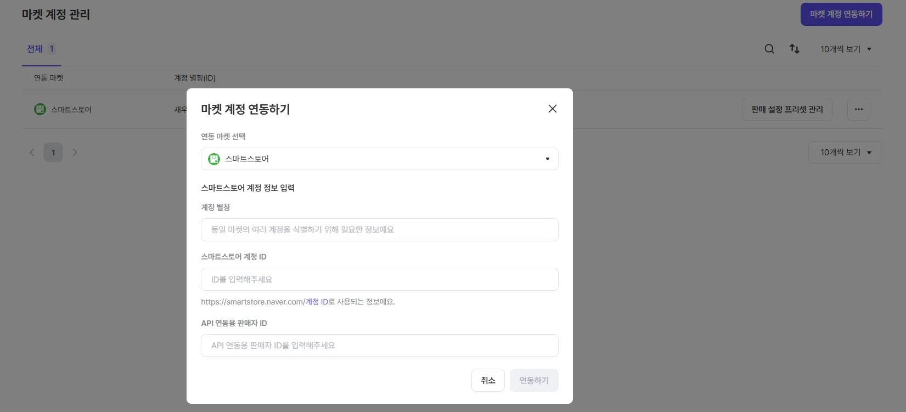The height and width of the screenshot is (412, 906).
Task: Select page 1 in pagination
Action: 53,153
